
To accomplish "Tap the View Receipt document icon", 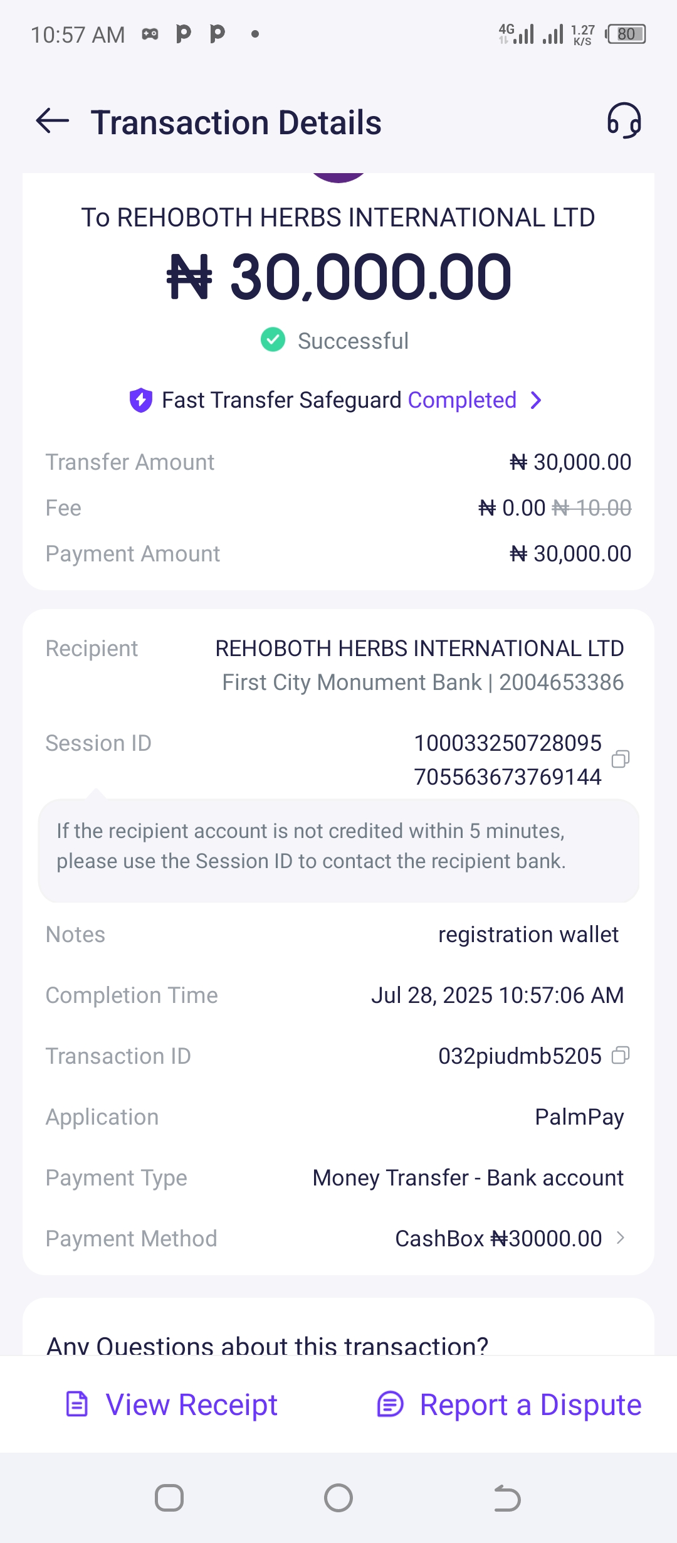I will [x=77, y=1404].
